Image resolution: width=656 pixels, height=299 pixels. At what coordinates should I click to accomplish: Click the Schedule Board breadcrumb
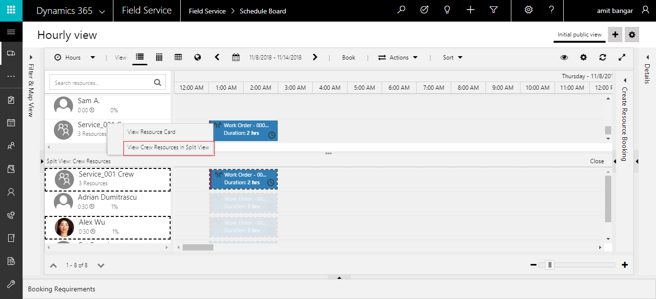click(x=263, y=11)
